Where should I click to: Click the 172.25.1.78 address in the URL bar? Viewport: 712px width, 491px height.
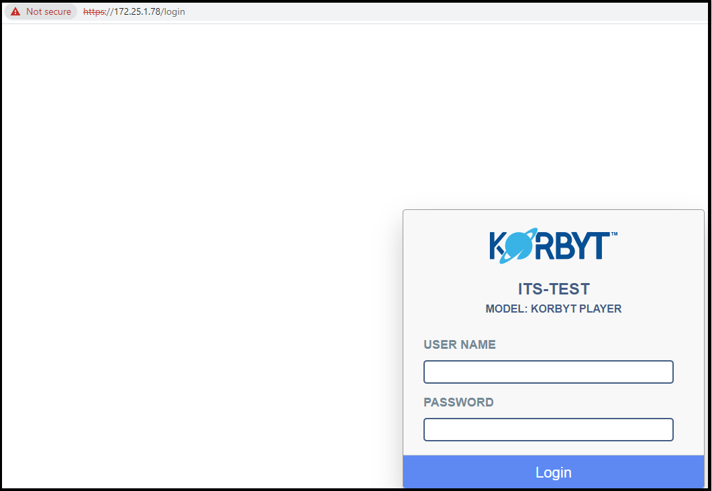[x=136, y=12]
